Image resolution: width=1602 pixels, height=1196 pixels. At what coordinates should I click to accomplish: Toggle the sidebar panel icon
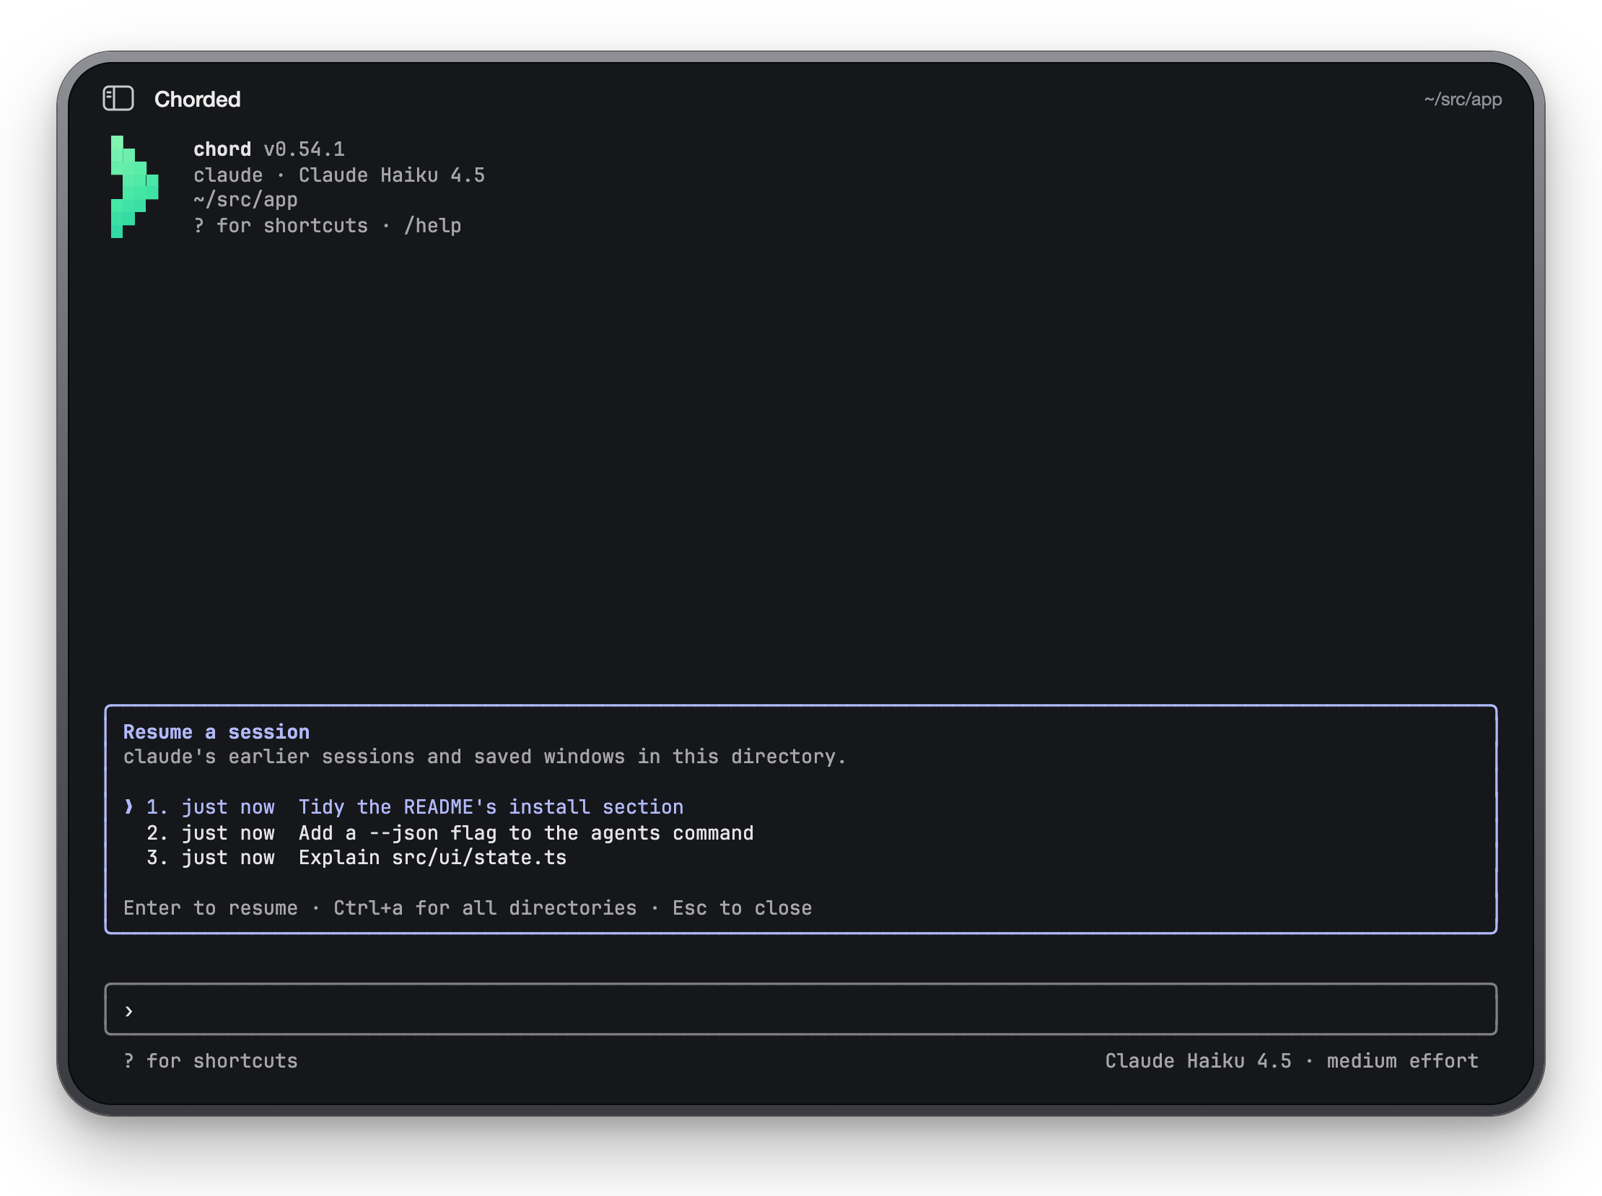(118, 98)
